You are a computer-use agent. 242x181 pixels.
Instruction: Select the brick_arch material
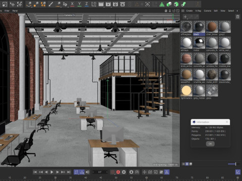pos(187,59)
